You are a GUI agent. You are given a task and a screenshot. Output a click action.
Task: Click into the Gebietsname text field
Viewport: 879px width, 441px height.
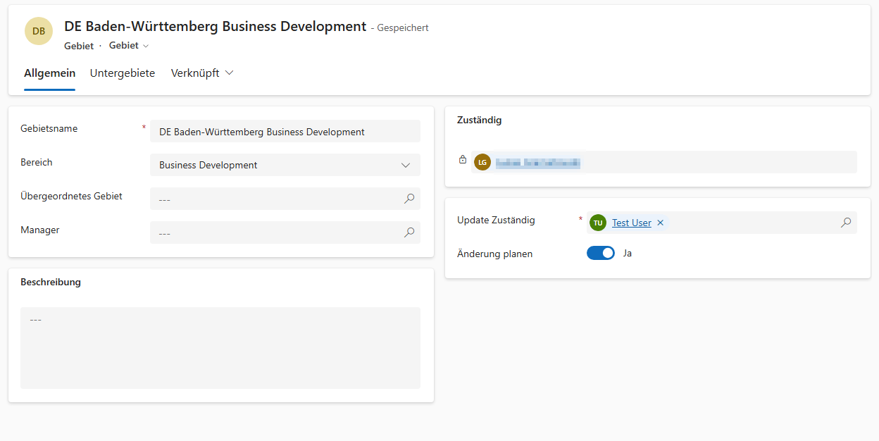click(285, 132)
